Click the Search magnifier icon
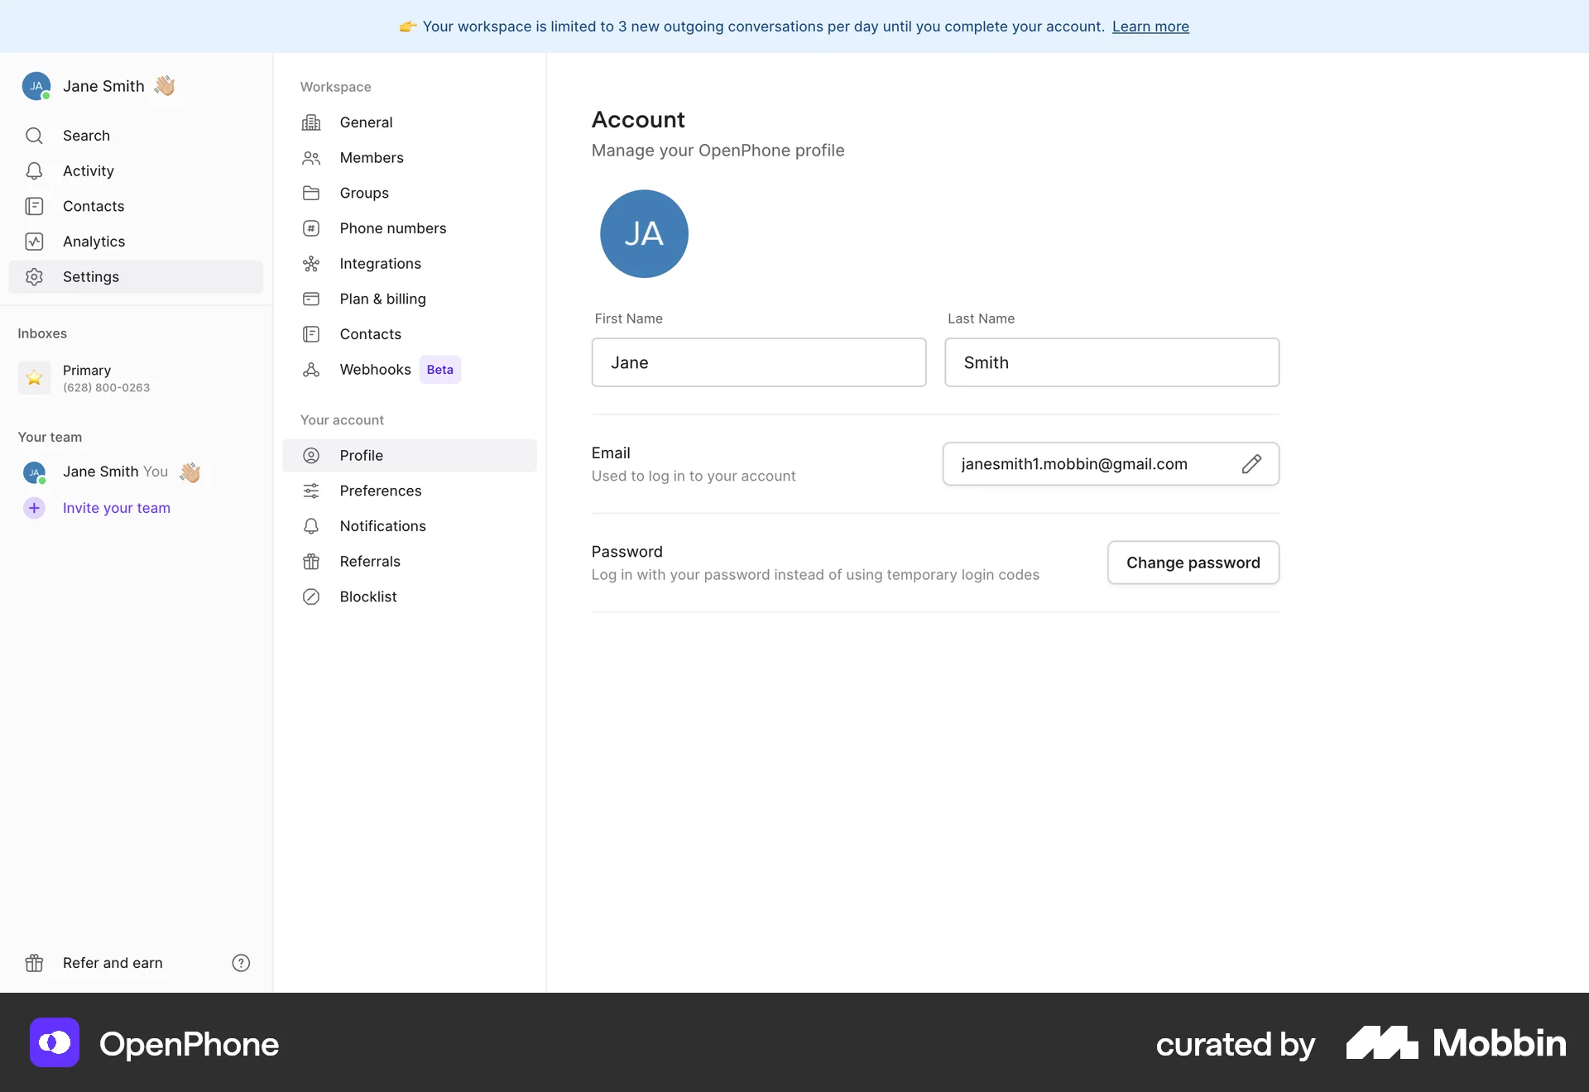 tap(34, 136)
